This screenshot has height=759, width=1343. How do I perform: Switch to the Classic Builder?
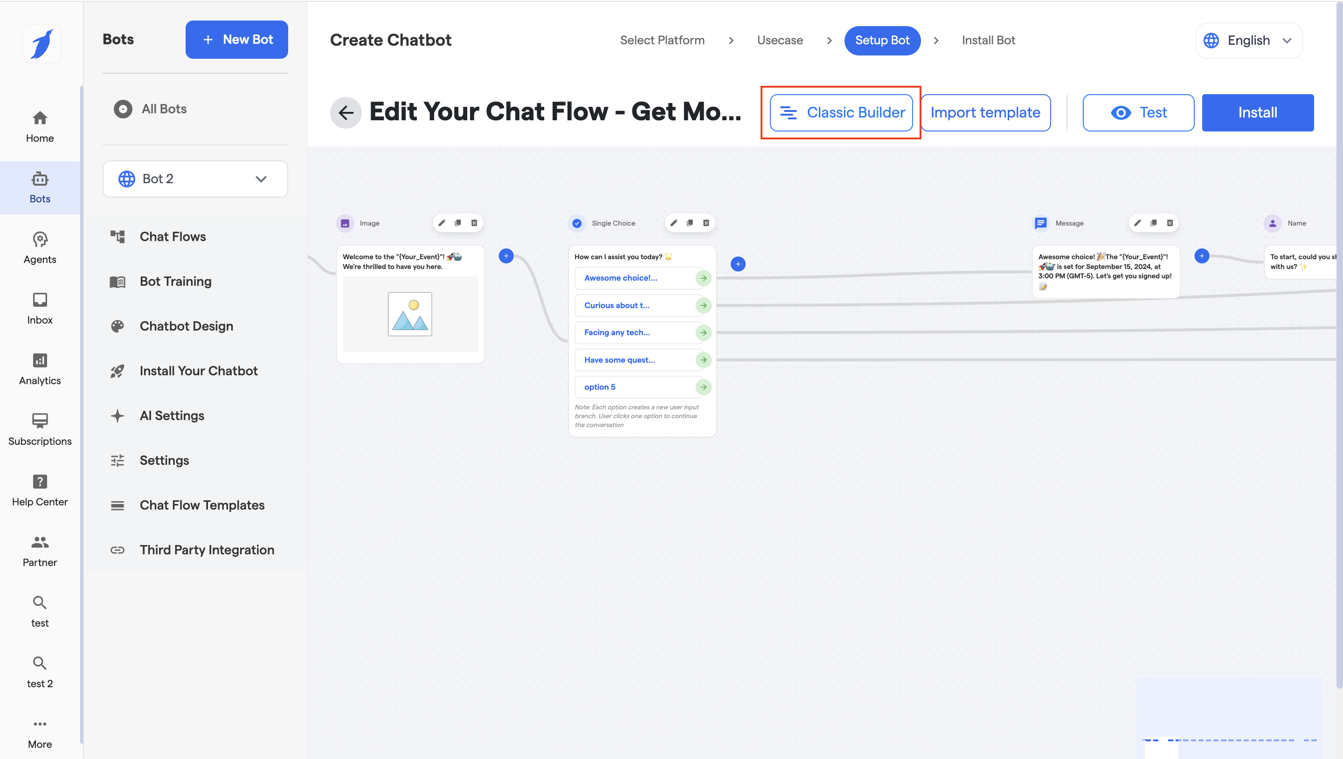(841, 113)
